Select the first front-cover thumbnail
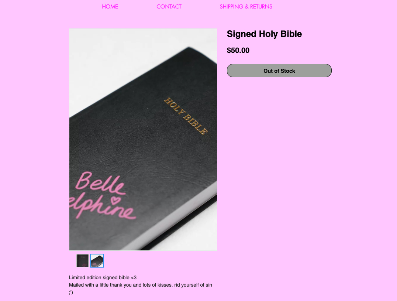 pos(83,261)
